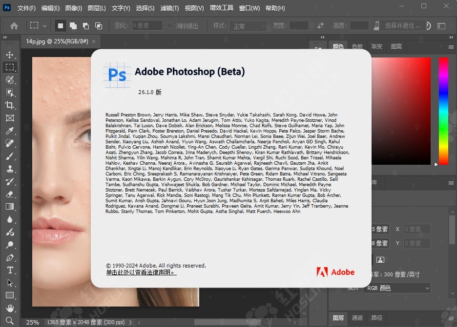Pick the Eyedropper tool
The height and width of the screenshot is (327, 457).
[x=10, y=131]
